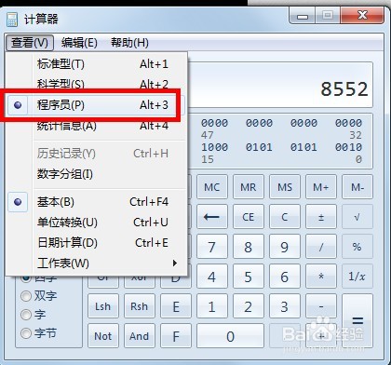Click digit 6 key
The width and height of the screenshot is (391, 365).
point(285,277)
